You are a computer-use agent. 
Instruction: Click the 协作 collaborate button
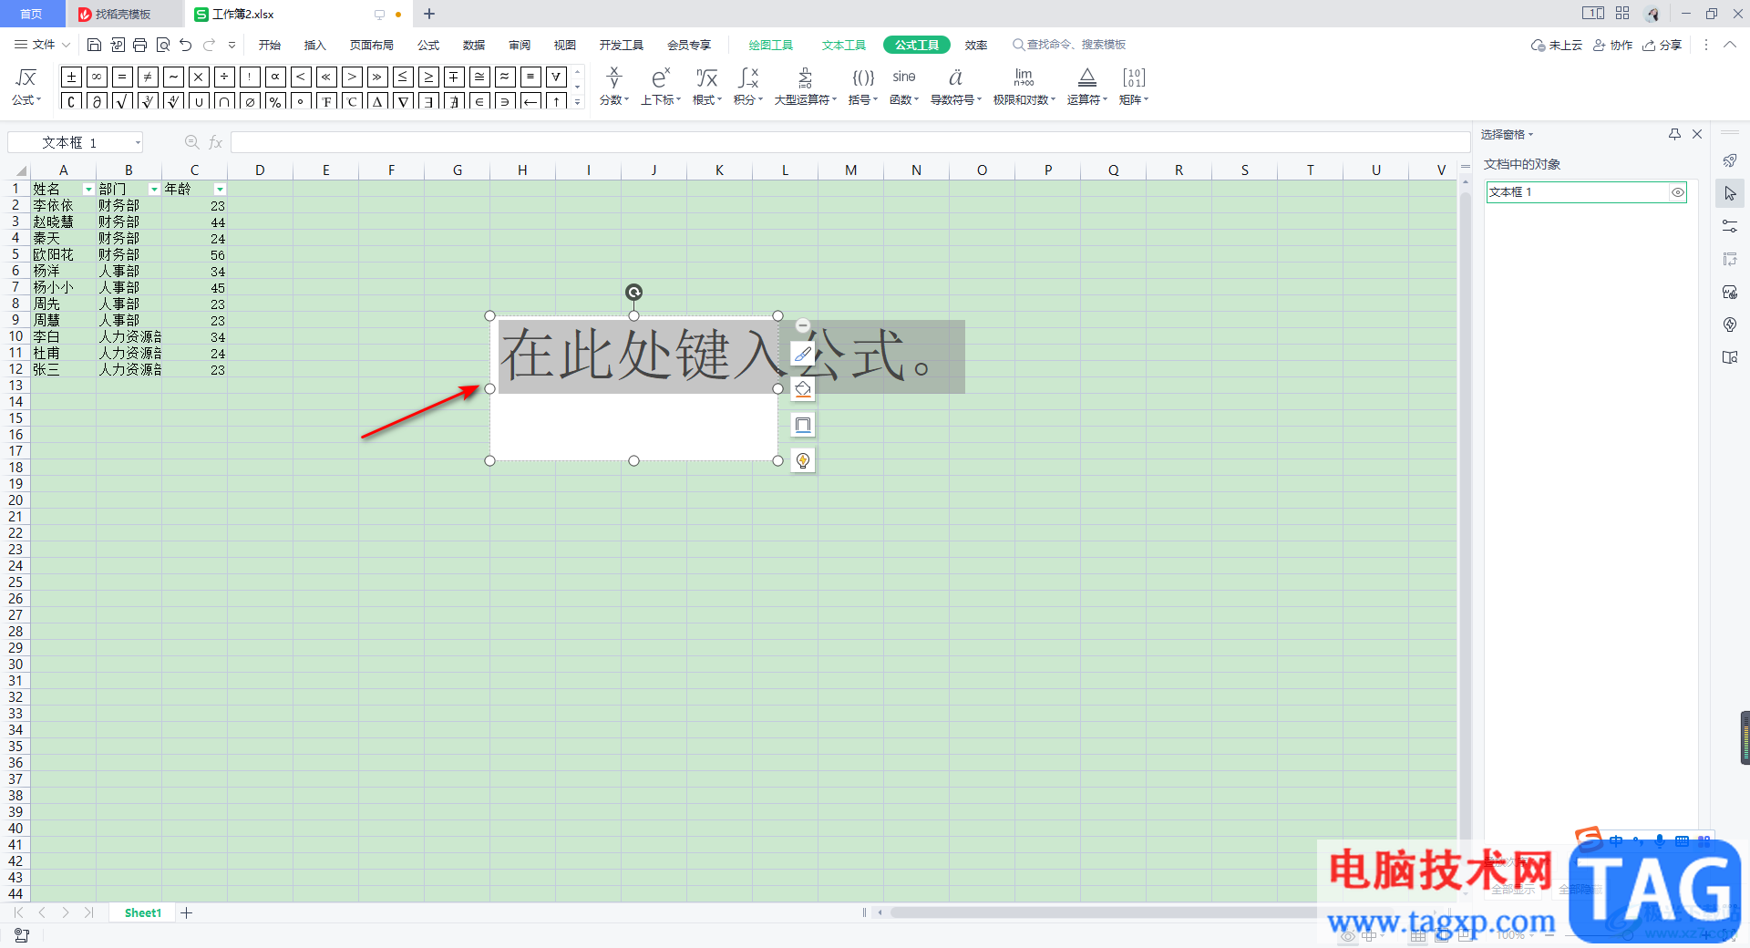point(1613,45)
